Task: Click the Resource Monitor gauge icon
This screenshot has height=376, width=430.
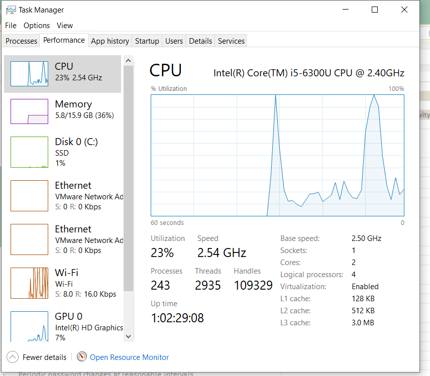Action: [x=82, y=357]
